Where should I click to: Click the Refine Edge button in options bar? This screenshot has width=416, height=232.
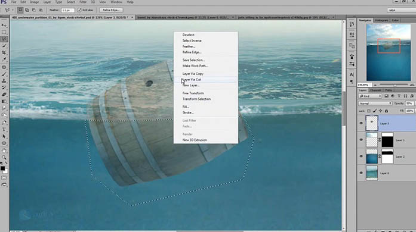point(111,10)
